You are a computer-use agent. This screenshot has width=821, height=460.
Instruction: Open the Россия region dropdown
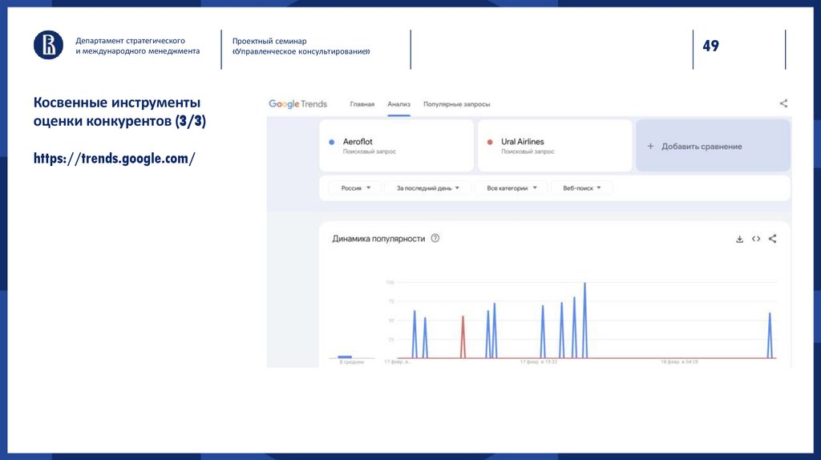tap(356, 188)
